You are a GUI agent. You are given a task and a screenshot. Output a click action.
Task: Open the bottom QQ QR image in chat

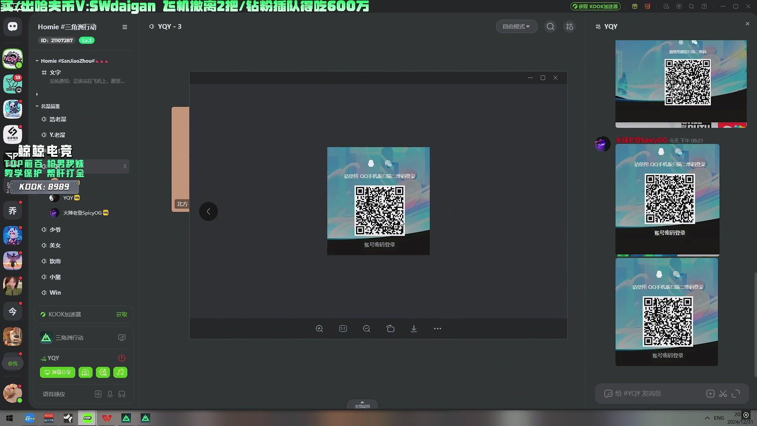667,312
